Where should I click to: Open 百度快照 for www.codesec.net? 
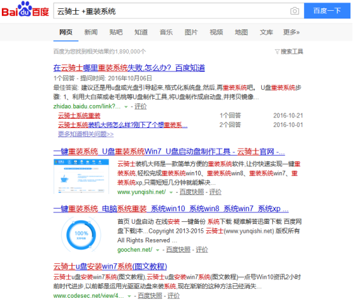pos(150,296)
